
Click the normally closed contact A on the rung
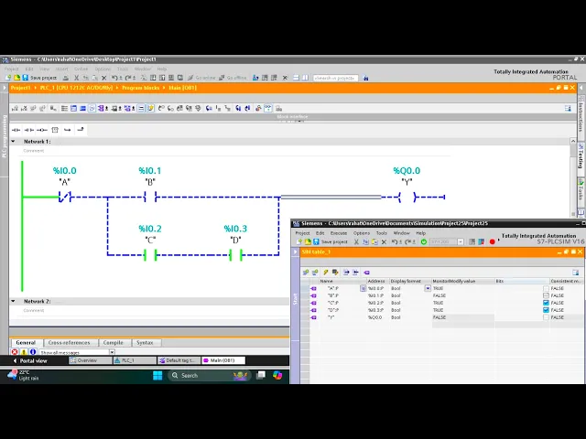click(x=65, y=197)
